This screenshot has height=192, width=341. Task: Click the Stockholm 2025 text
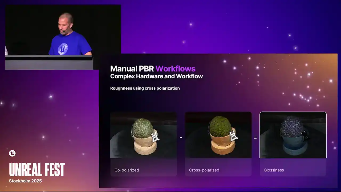(25, 181)
